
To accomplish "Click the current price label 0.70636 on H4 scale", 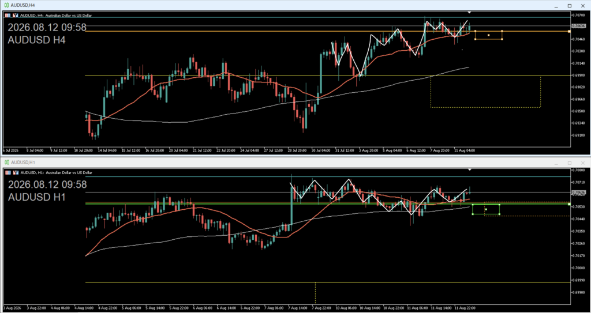I will [x=578, y=26].
